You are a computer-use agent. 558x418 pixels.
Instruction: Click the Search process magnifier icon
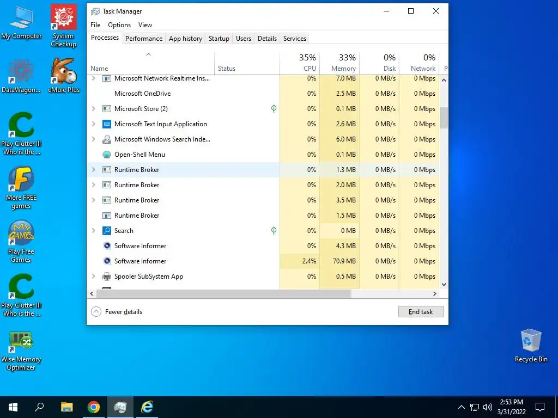pyautogui.click(x=107, y=231)
